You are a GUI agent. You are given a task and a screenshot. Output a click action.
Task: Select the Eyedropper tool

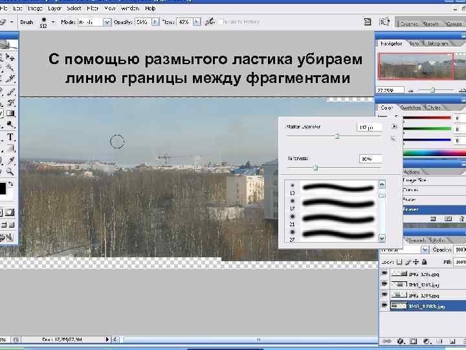coord(11,161)
